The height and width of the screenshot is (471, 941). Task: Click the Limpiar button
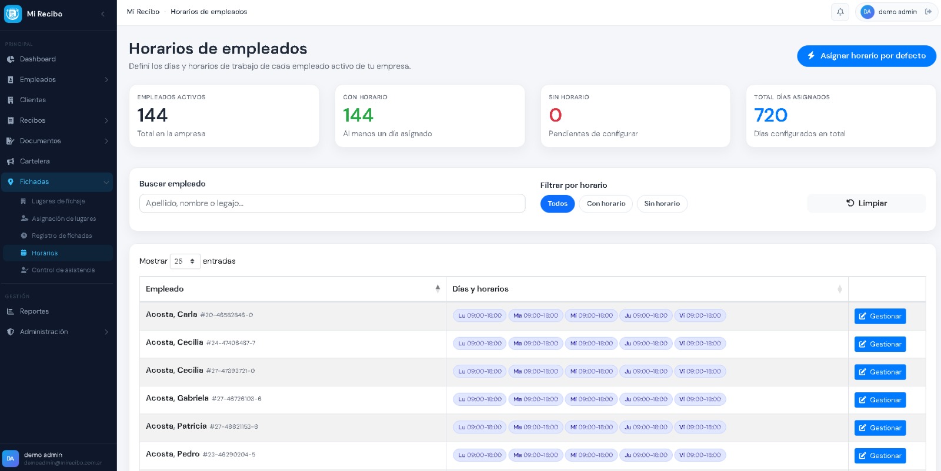(866, 203)
